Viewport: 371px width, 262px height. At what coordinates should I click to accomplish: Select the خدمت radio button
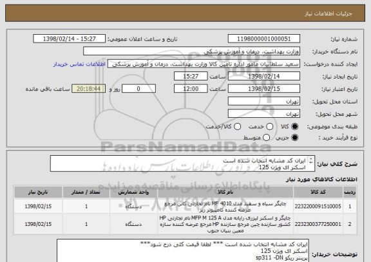click(x=270, y=127)
